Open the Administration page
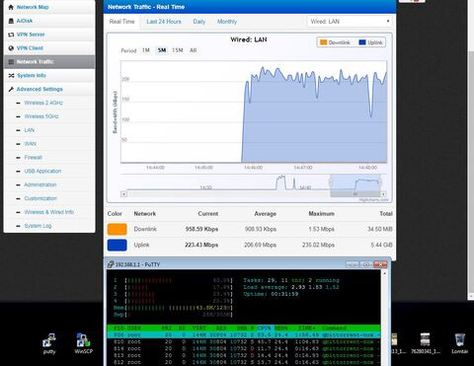 coord(40,184)
